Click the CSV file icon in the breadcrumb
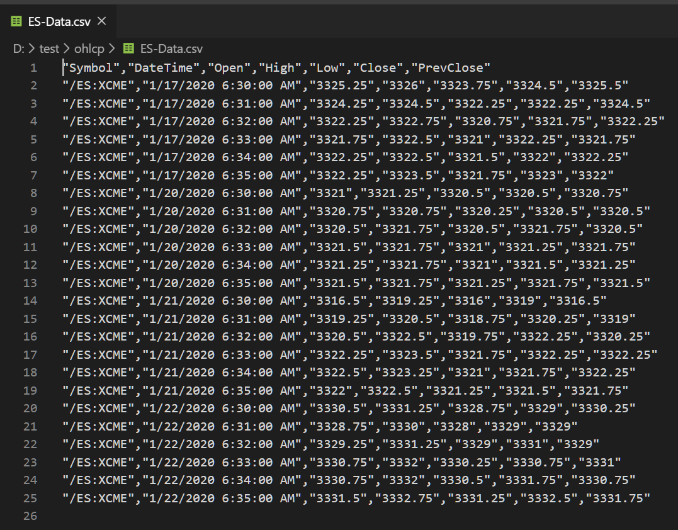The width and height of the screenshot is (678, 530). (128, 48)
